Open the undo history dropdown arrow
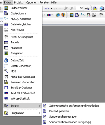Image resolution: width=105 pixels, height=125 pixels. [x=51, y=9]
